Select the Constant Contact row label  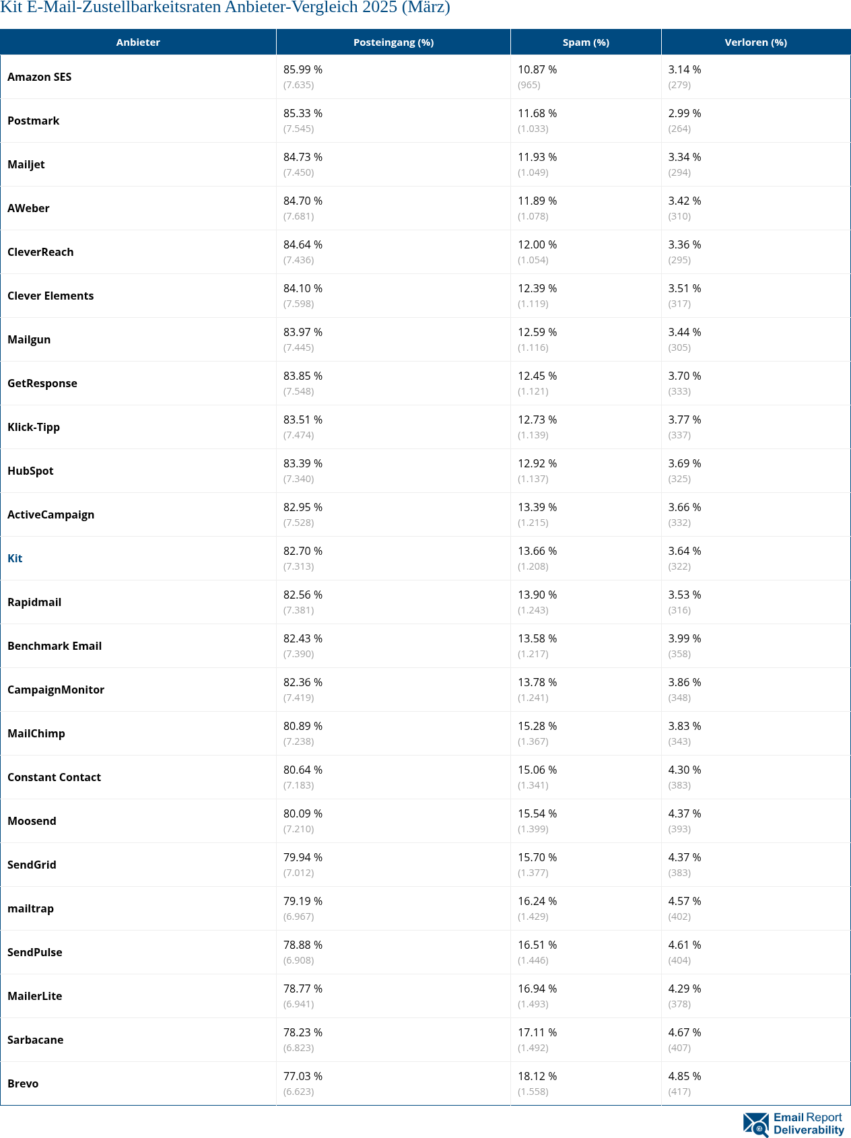(54, 777)
